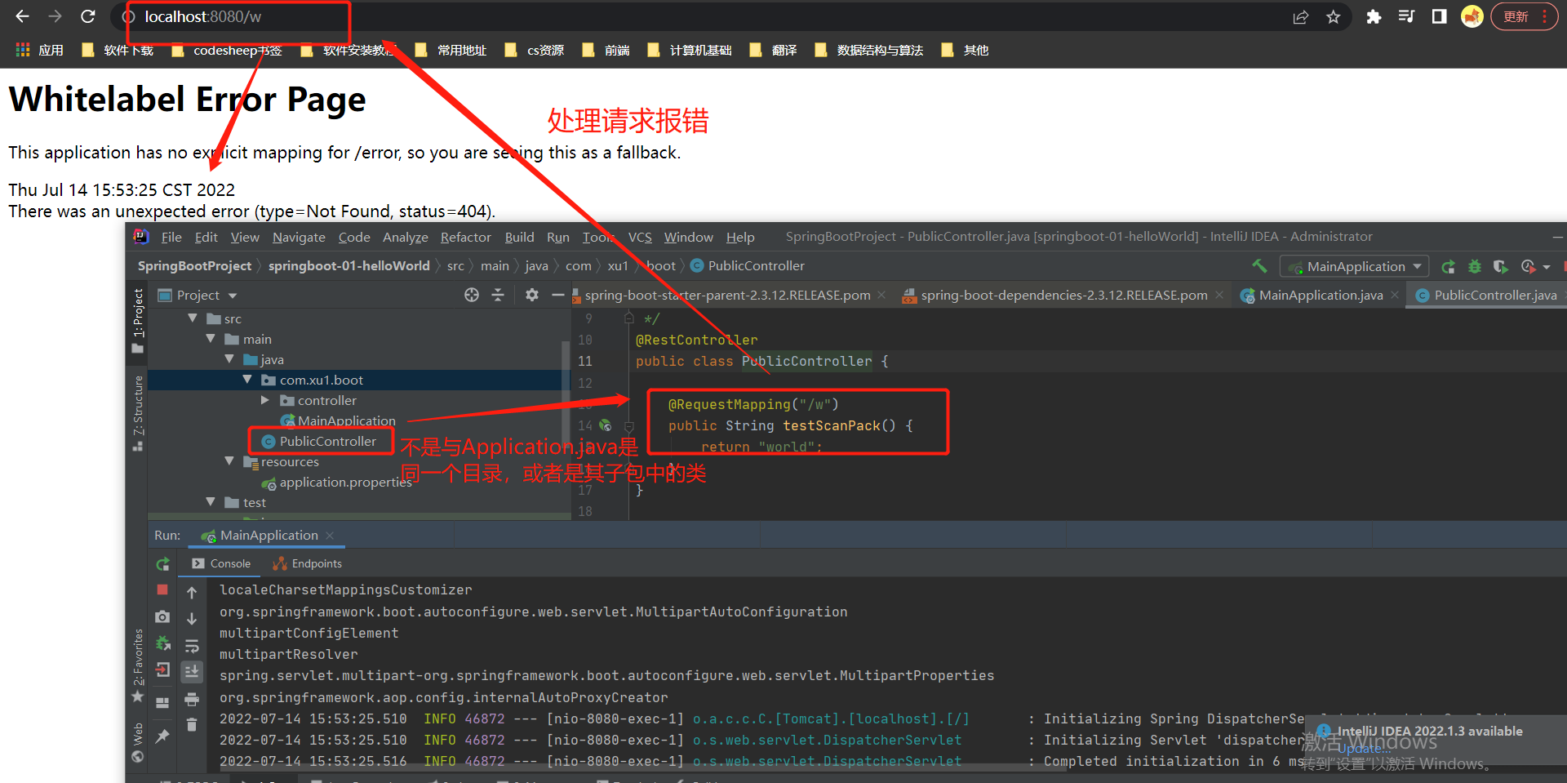Open the File menu in IntelliJ
1567x783 pixels.
[x=171, y=237]
